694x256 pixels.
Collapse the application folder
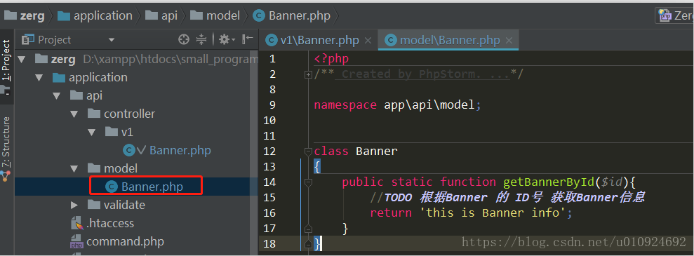pos(39,77)
